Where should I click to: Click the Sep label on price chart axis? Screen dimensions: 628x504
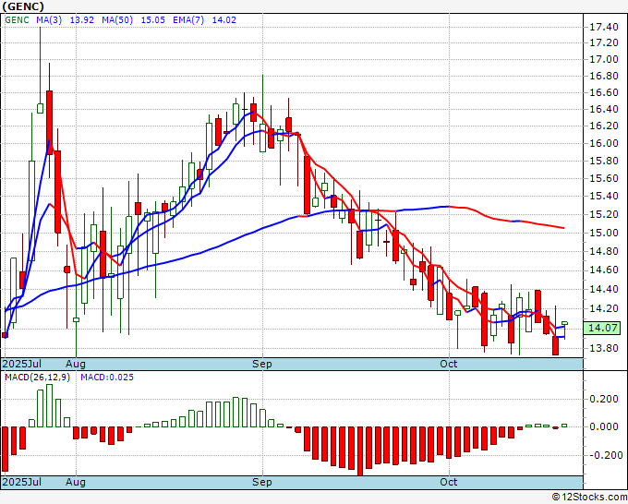coord(263,364)
